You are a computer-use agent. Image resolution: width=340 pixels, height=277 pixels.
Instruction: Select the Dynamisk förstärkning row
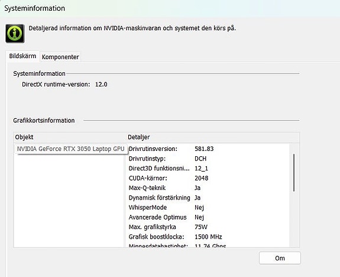(208, 198)
